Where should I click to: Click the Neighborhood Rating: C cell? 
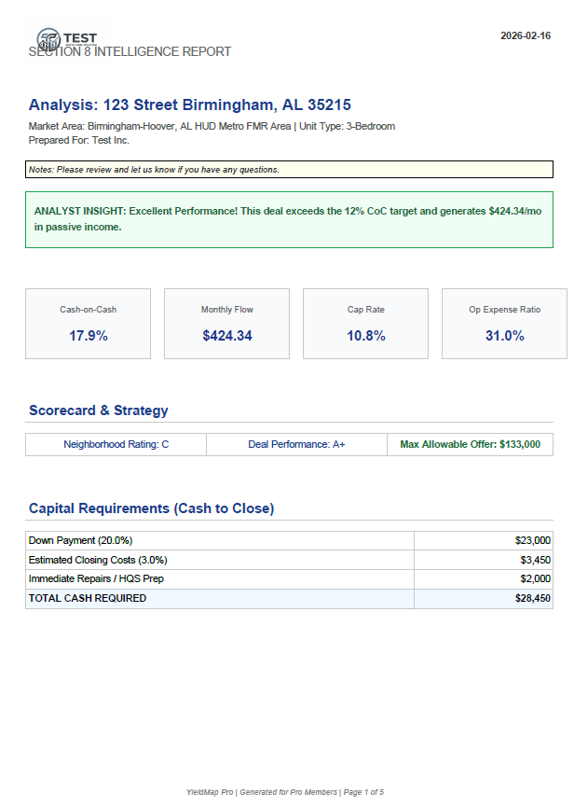tap(116, 445)
